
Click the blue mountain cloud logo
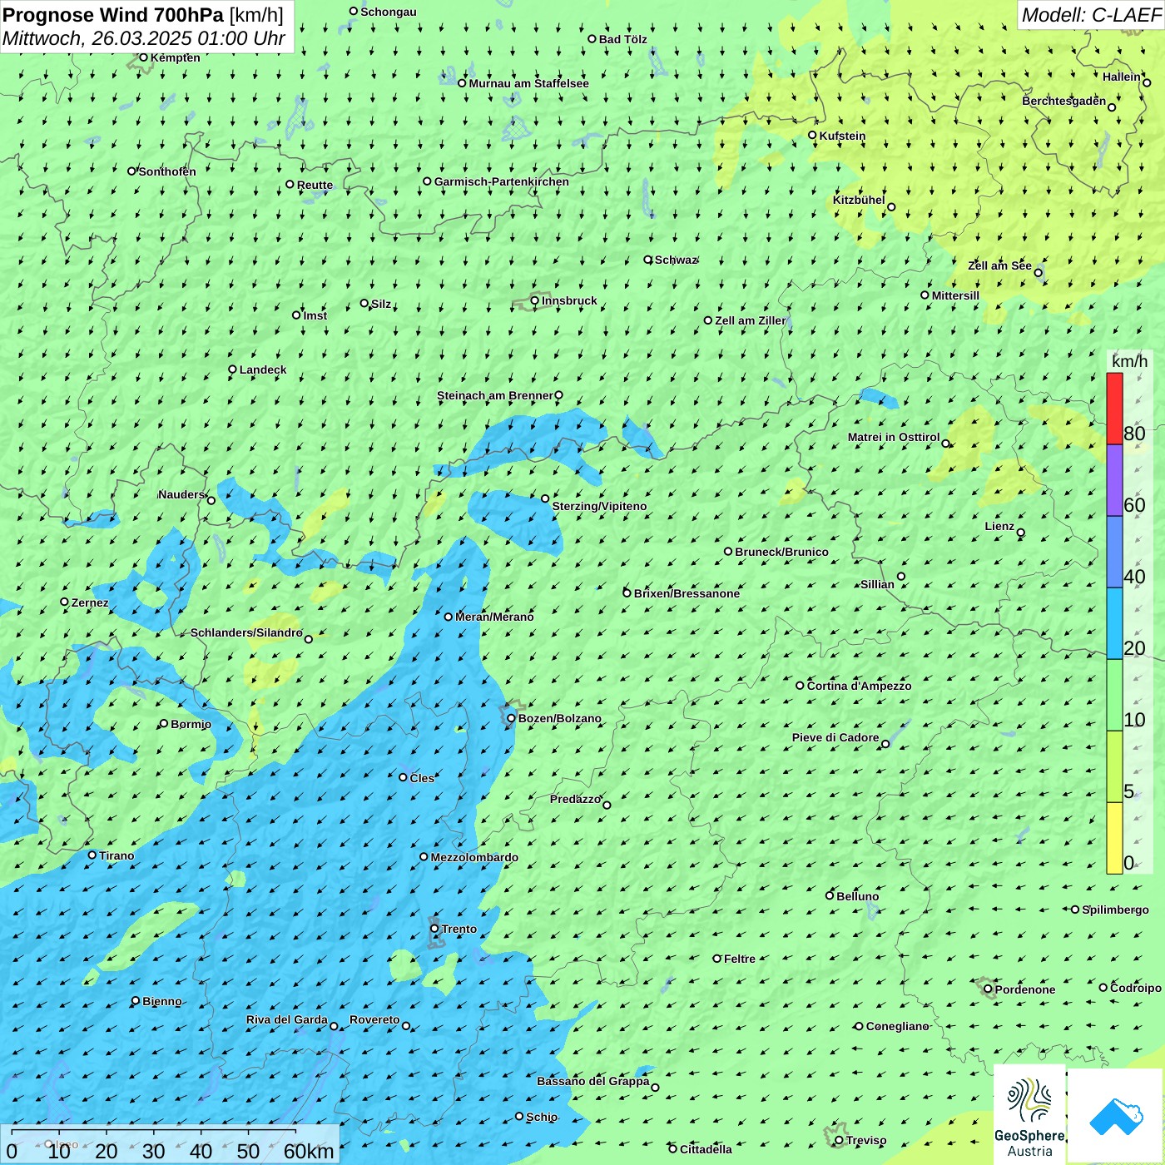[1116, 1115]
